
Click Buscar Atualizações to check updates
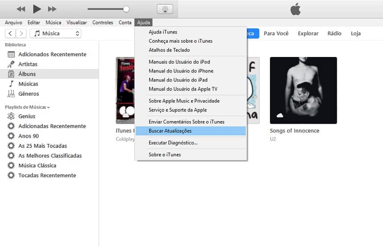point(191,131)
